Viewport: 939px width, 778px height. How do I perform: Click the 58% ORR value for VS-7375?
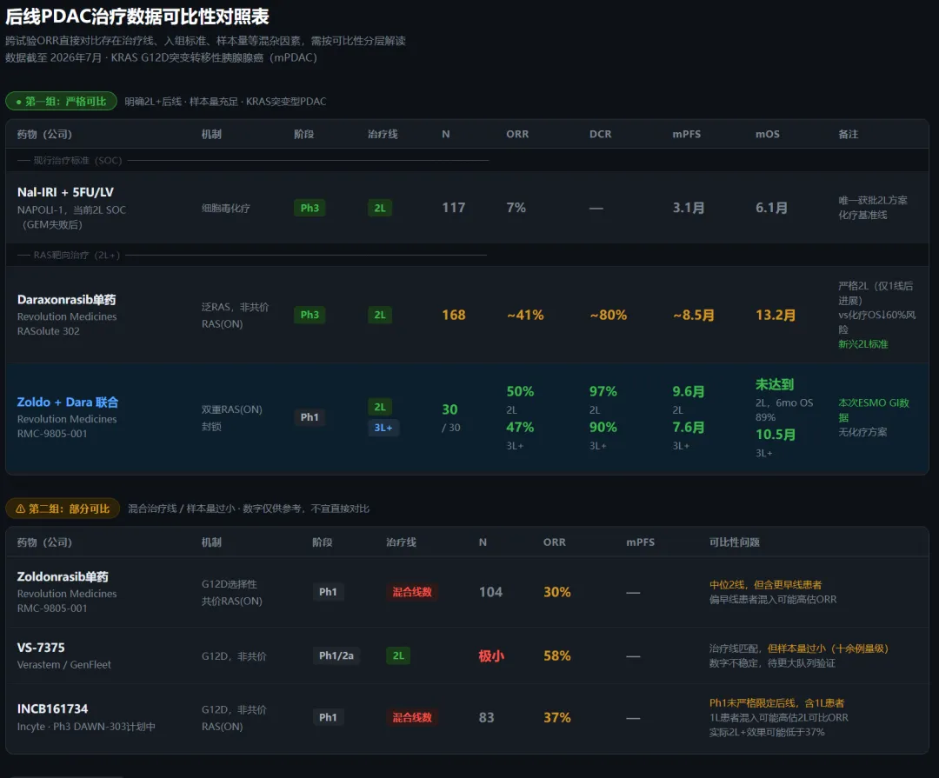(x=557, y=656)
